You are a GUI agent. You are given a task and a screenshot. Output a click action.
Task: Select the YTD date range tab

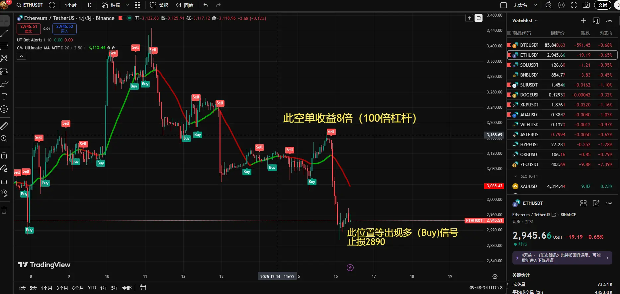point(92,288)
